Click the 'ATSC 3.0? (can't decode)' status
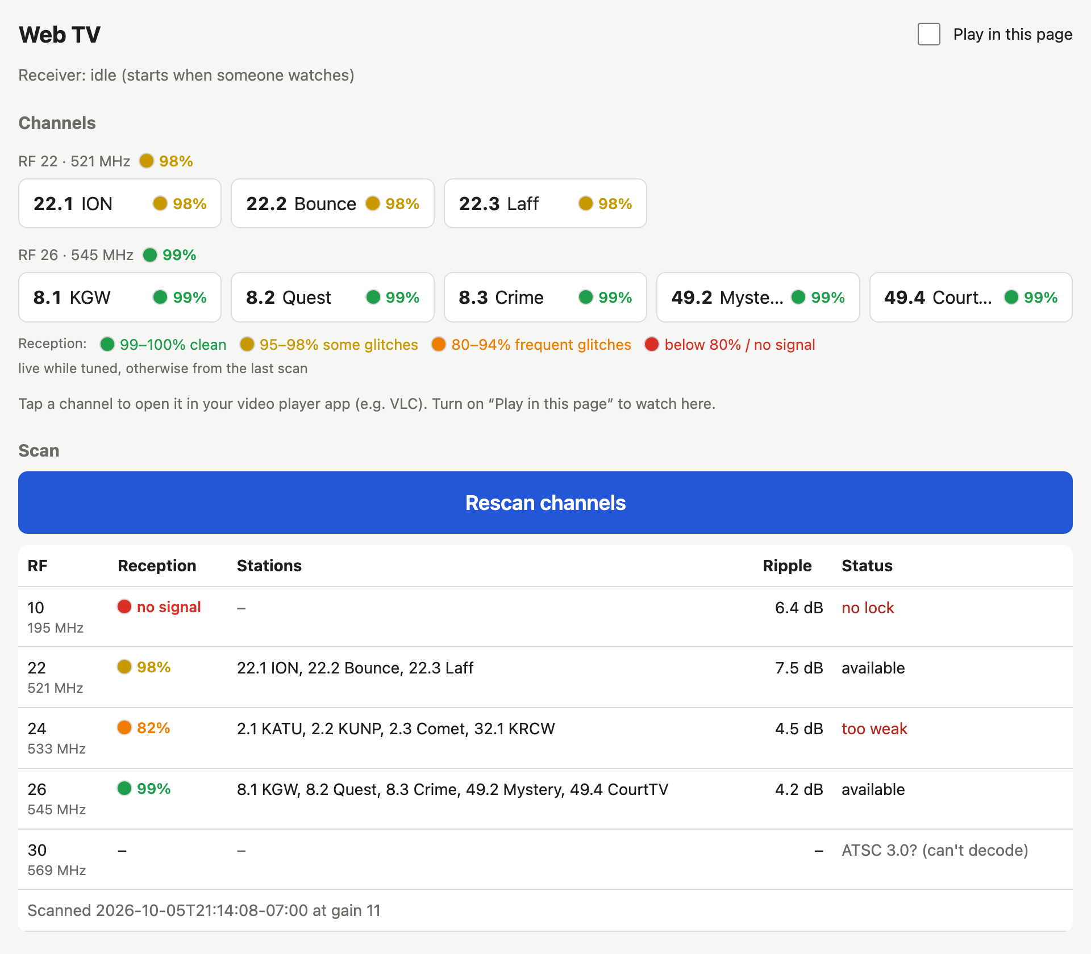 [935, 850]
